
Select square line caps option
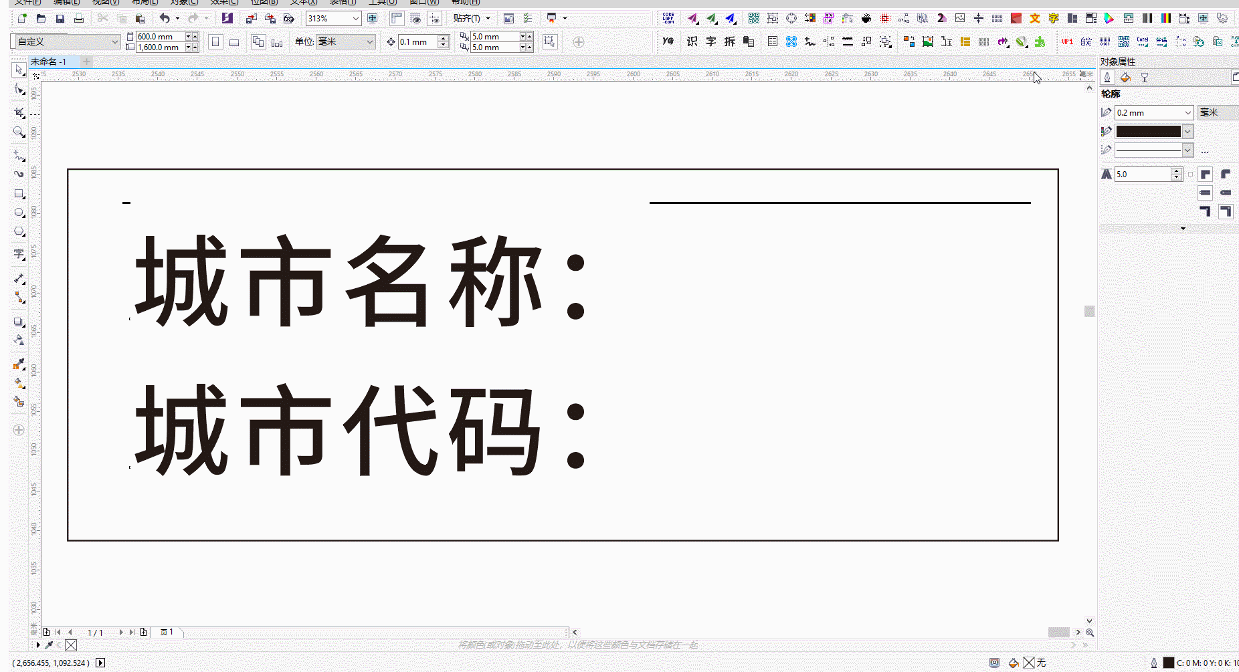(x=1205, y=193)
